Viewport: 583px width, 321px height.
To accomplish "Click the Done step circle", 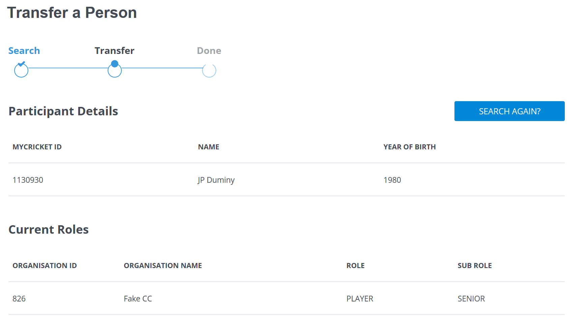I will pos(209,70).
